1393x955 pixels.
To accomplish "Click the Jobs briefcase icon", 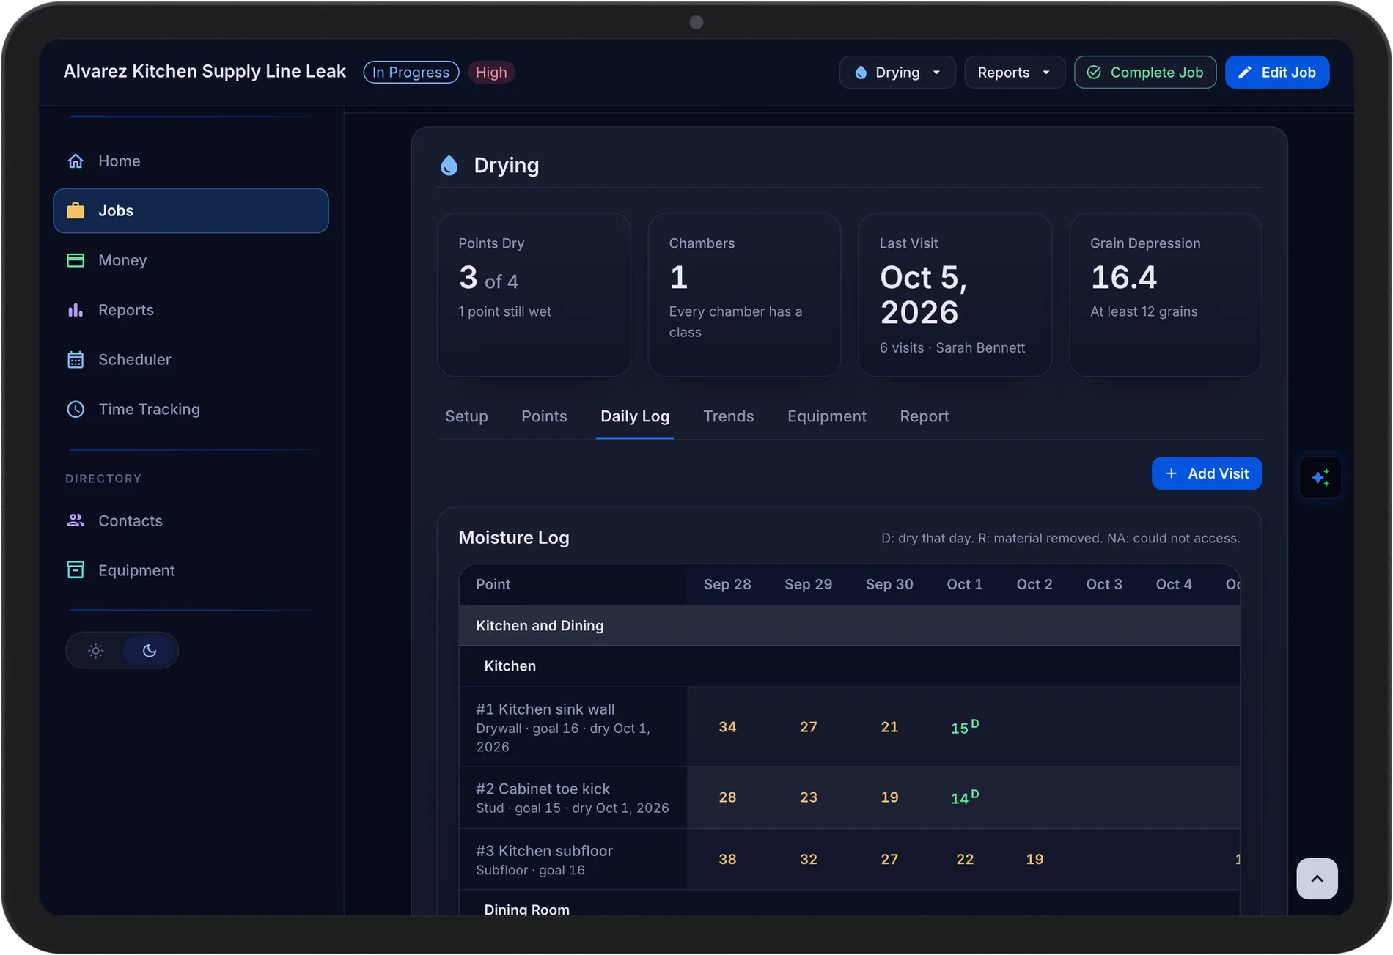I will click(x=76, y=210).
